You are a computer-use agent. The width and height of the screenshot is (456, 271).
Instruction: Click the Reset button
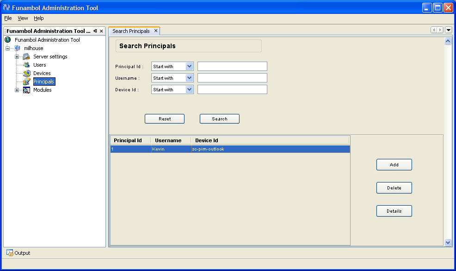[165, 119]
